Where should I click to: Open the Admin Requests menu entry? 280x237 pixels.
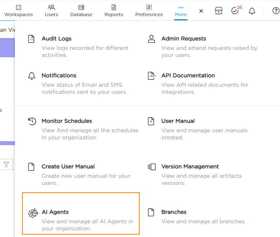point(183,39)
